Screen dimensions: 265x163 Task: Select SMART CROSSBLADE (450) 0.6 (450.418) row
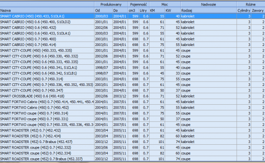click(132, 96)
